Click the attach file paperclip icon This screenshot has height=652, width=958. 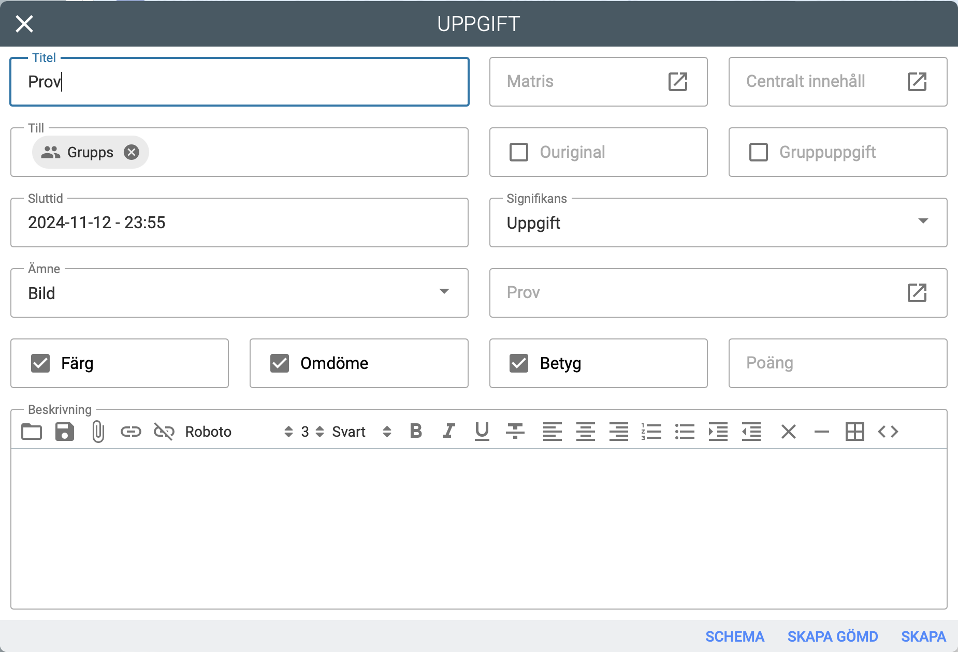(x=98, y=432)
